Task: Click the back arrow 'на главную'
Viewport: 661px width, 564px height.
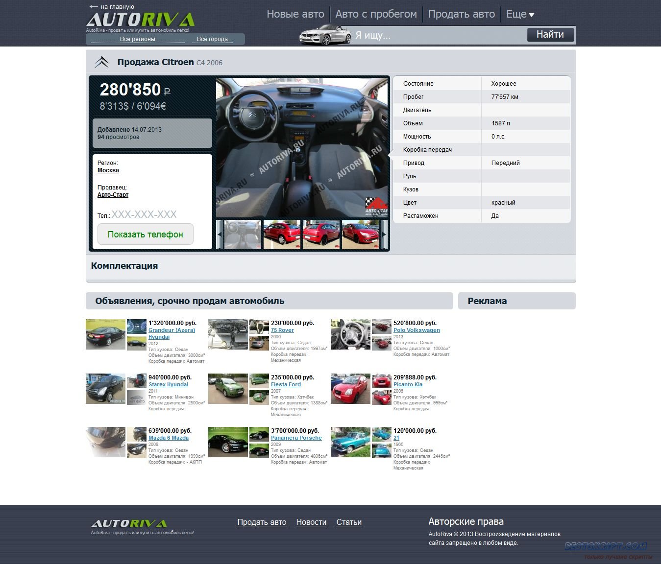Action: tap(112, 6)
